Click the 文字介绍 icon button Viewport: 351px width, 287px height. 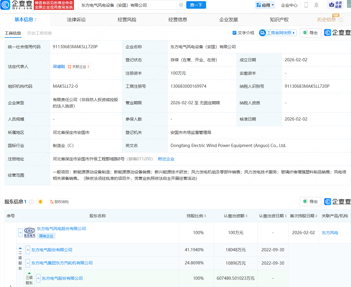pos(235,33)
